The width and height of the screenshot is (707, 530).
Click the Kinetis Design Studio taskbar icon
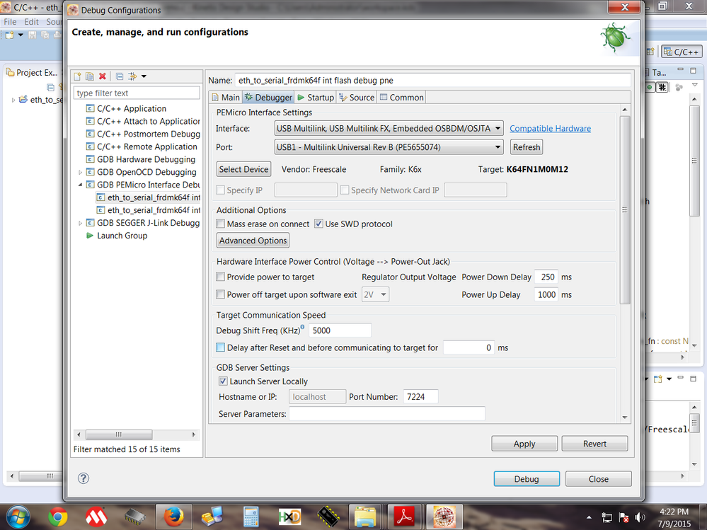(444, 517)
